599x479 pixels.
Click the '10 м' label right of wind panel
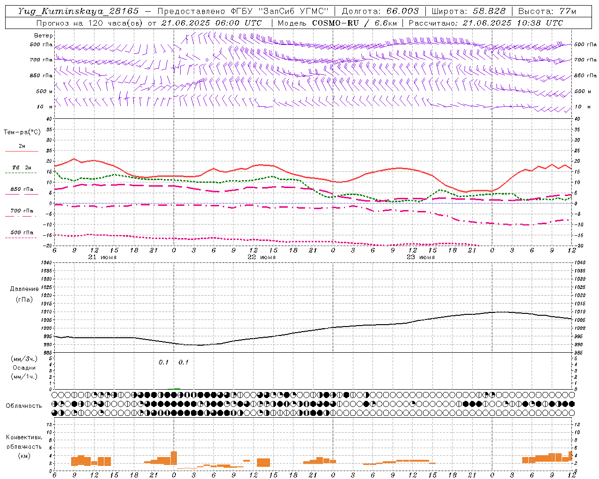pyautogui.click(x=583, y=107)
